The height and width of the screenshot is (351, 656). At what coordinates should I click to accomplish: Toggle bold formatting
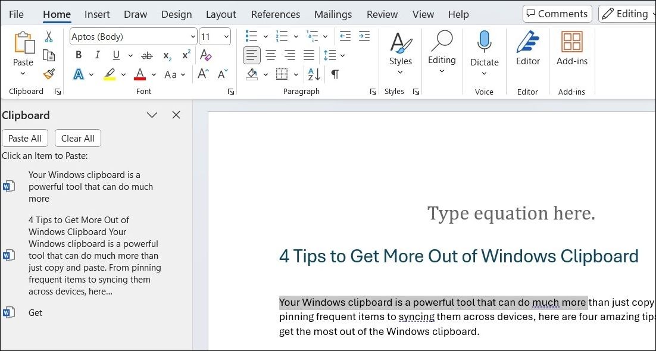(78, 55)
